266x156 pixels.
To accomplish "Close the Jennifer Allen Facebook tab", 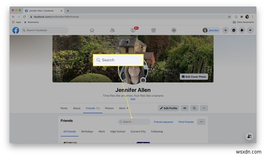I will (61, 11).
